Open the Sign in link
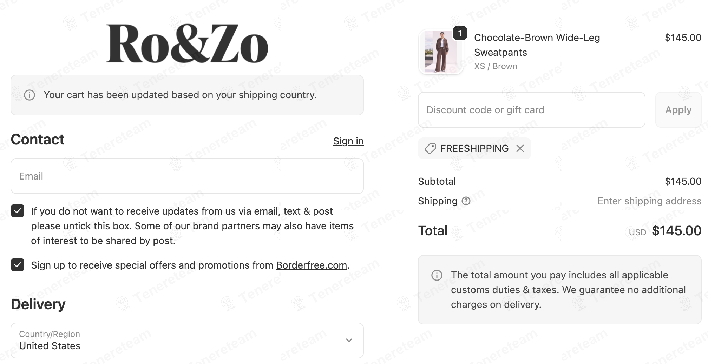 tap(348, 141)
